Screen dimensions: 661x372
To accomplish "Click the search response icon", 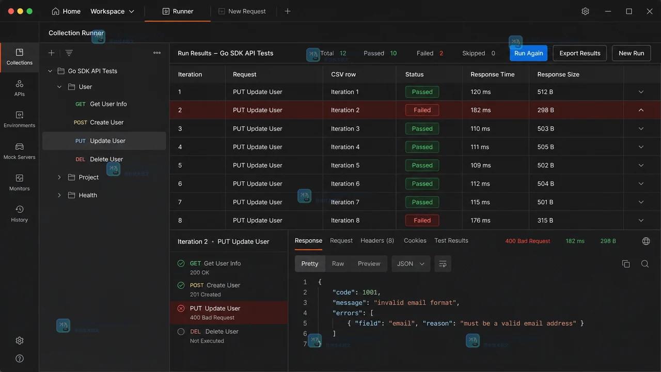I will pyautogui.click(x=645, y=263).
